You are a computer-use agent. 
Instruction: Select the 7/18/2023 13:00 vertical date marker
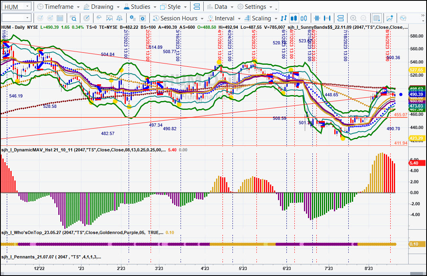tap(345, 46)
